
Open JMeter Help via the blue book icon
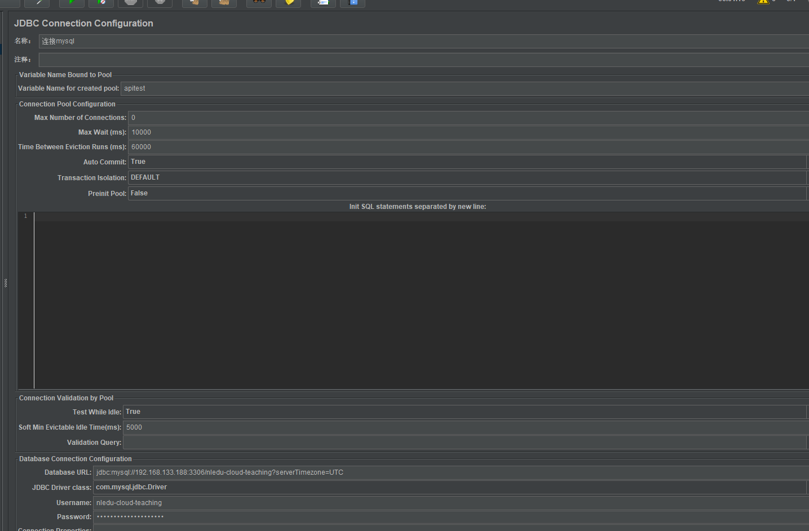point(352,2)
